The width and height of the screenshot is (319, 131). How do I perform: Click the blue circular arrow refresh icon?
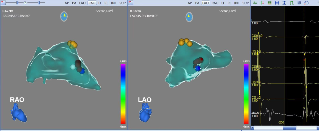pyautogui.click(x=306, y=3)
